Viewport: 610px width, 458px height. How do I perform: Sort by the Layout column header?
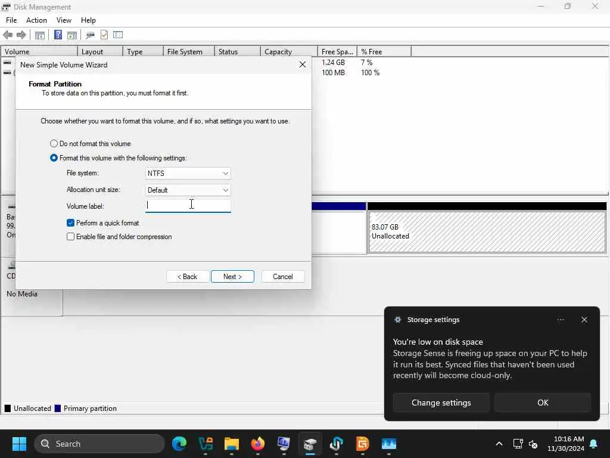pyautogui.click(x=100, y=51)
